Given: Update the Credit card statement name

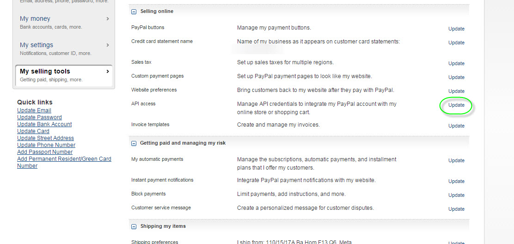Looking at the screenshot, I should click(456, 43).
